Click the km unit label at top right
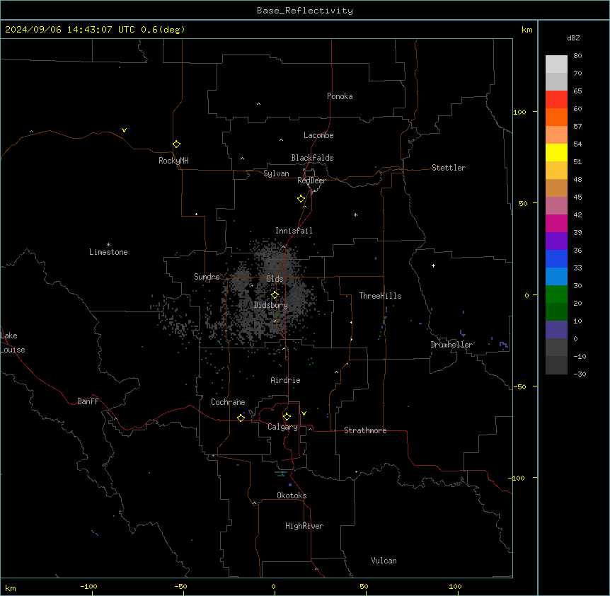Image resolution: width=610 pixels, height=596 pixels. [x=527, y=30]
